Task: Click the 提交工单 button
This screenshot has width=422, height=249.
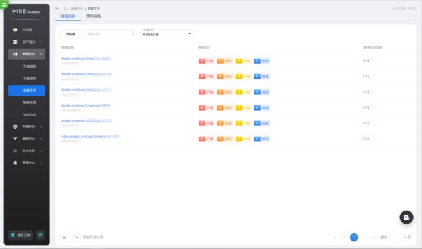Action: coord(21,235)
